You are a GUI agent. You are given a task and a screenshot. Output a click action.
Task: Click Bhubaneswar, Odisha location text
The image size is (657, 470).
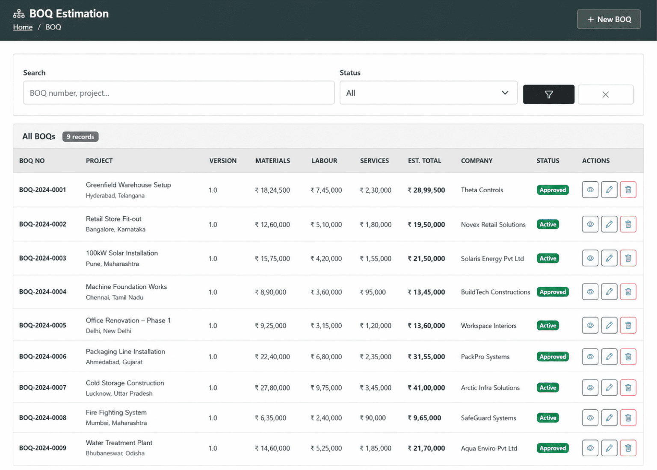115,453
